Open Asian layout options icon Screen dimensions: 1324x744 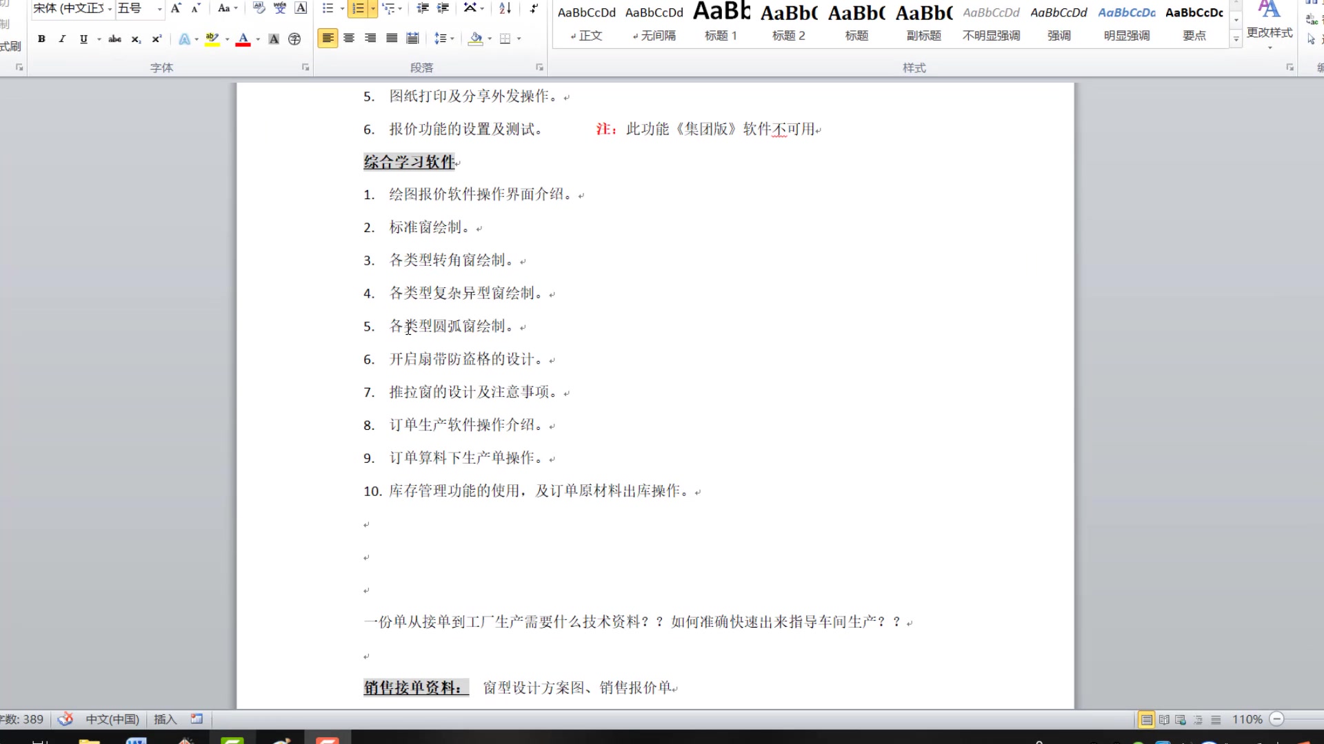coord(470,8)
